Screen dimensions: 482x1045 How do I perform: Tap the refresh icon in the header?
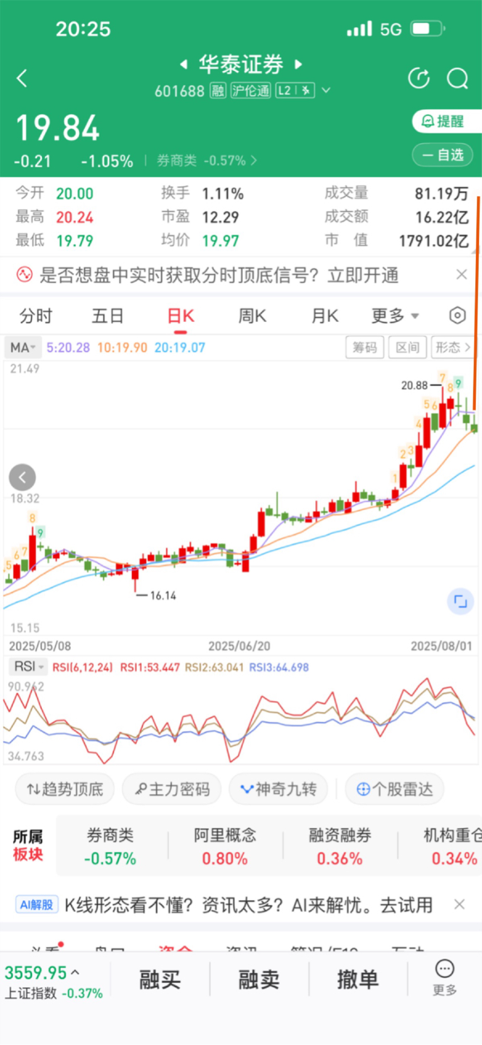pyautogui.click(x=419, y=78)
